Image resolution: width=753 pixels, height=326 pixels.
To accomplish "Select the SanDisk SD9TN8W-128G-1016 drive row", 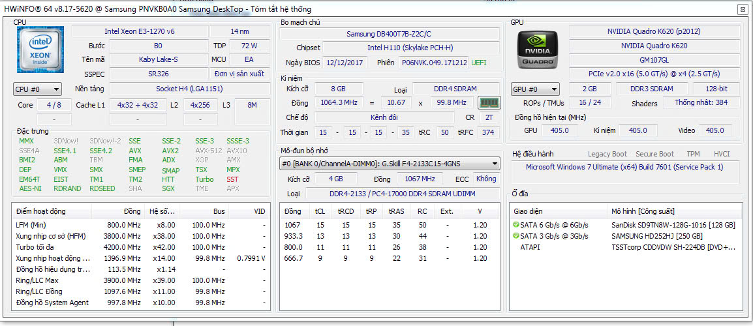I will point(624,225).
